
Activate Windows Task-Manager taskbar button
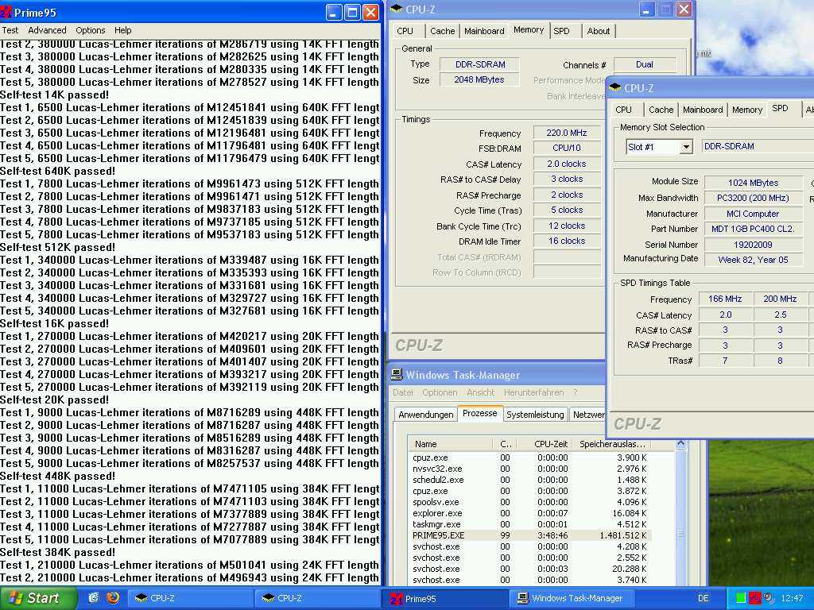(x=572, y=598)
